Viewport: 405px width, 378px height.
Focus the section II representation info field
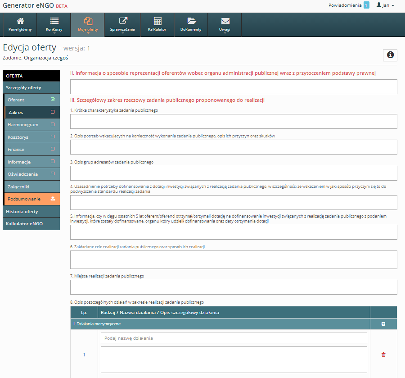pos(234,87)
